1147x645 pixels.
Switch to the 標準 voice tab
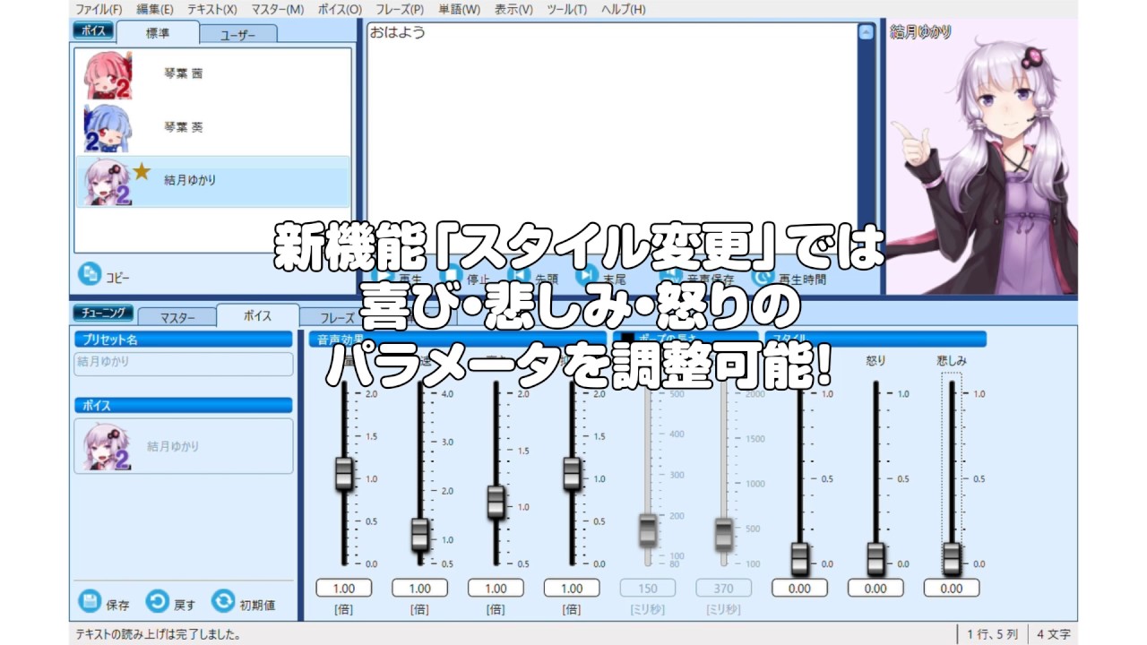pyautogui.click(x=157, y=32)
